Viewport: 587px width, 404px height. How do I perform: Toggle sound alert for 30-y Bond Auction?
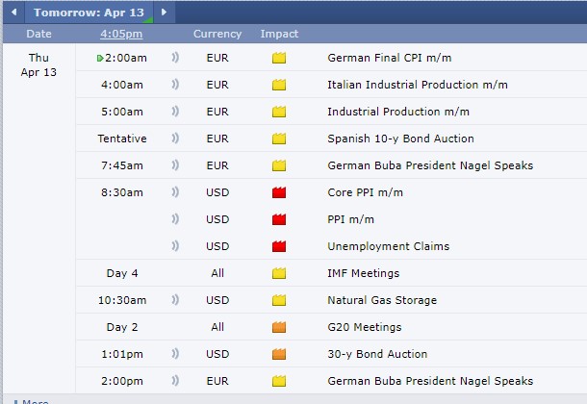point(175,354)
